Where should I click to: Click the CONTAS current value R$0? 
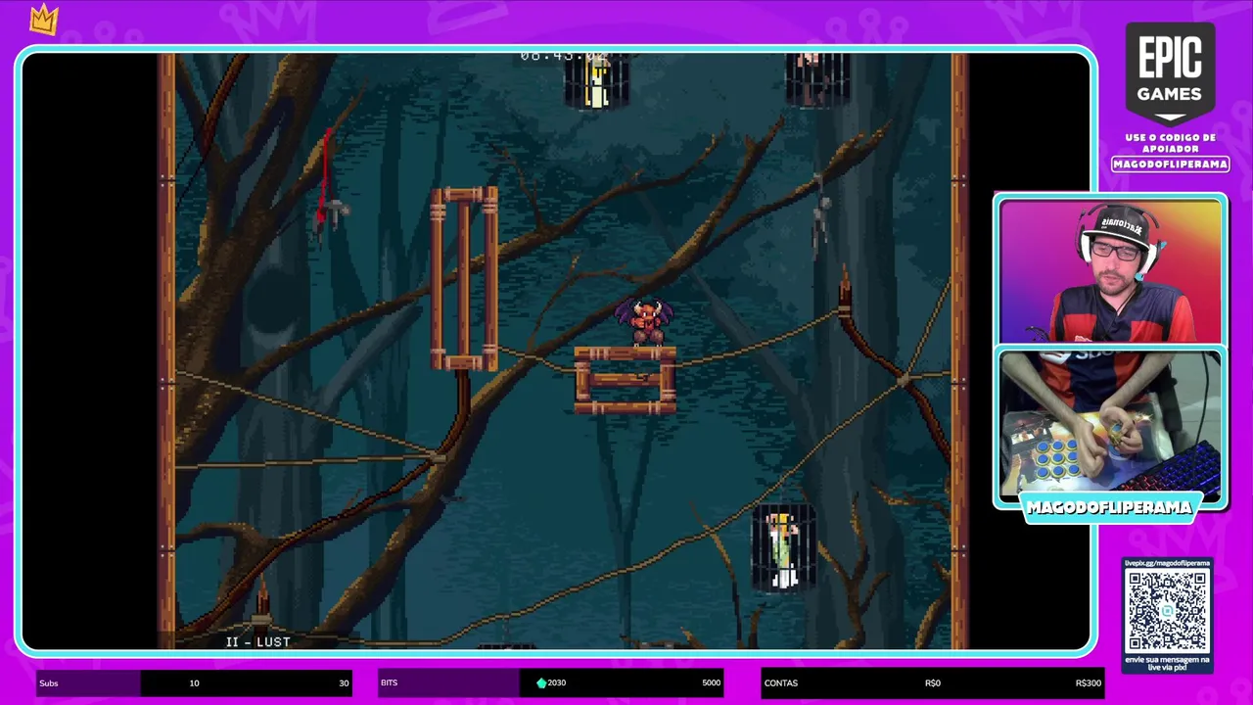(932, 683)
